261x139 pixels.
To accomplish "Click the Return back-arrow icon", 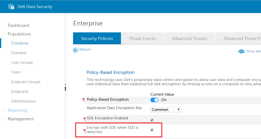I will point(75,50).
